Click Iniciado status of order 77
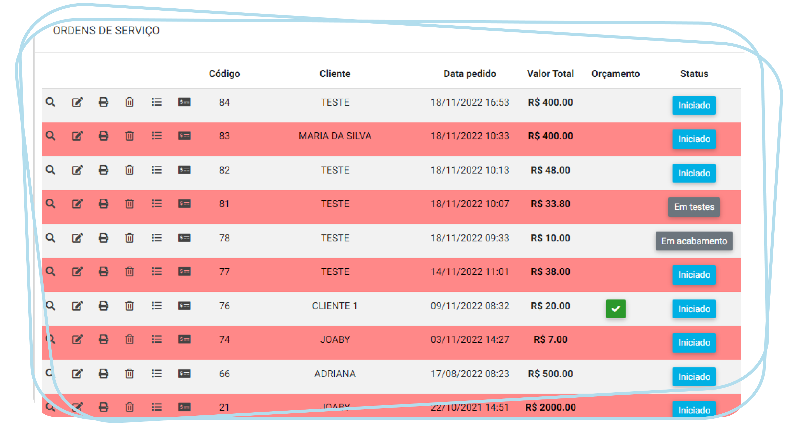Image resolution: width=785 pixels, height=441 pixels. click(694, 275)
